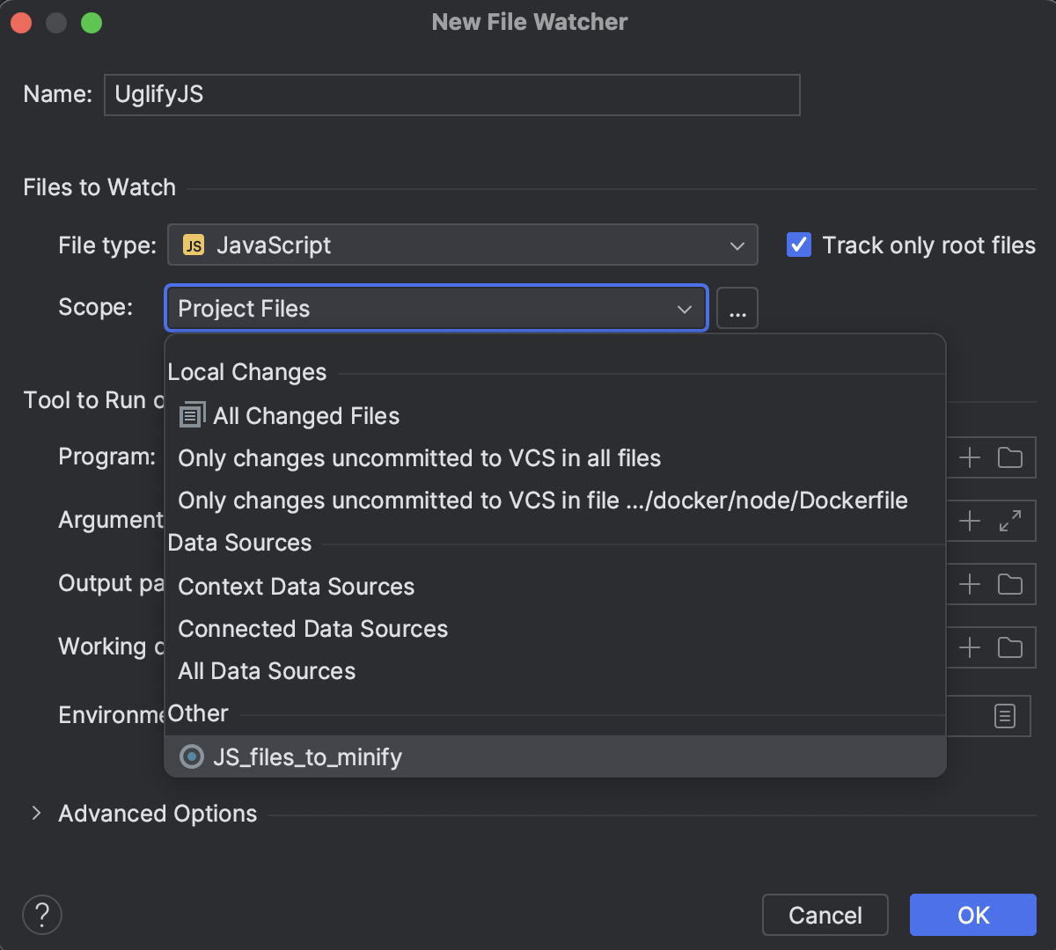Click the plus icon beside Output paths
Screen dimensions: 1056x950
click(968, 584)
